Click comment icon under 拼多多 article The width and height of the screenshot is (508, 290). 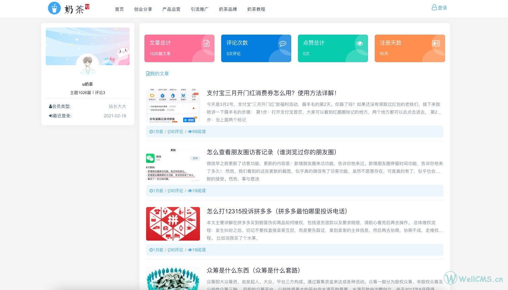(x=170, y=250)
